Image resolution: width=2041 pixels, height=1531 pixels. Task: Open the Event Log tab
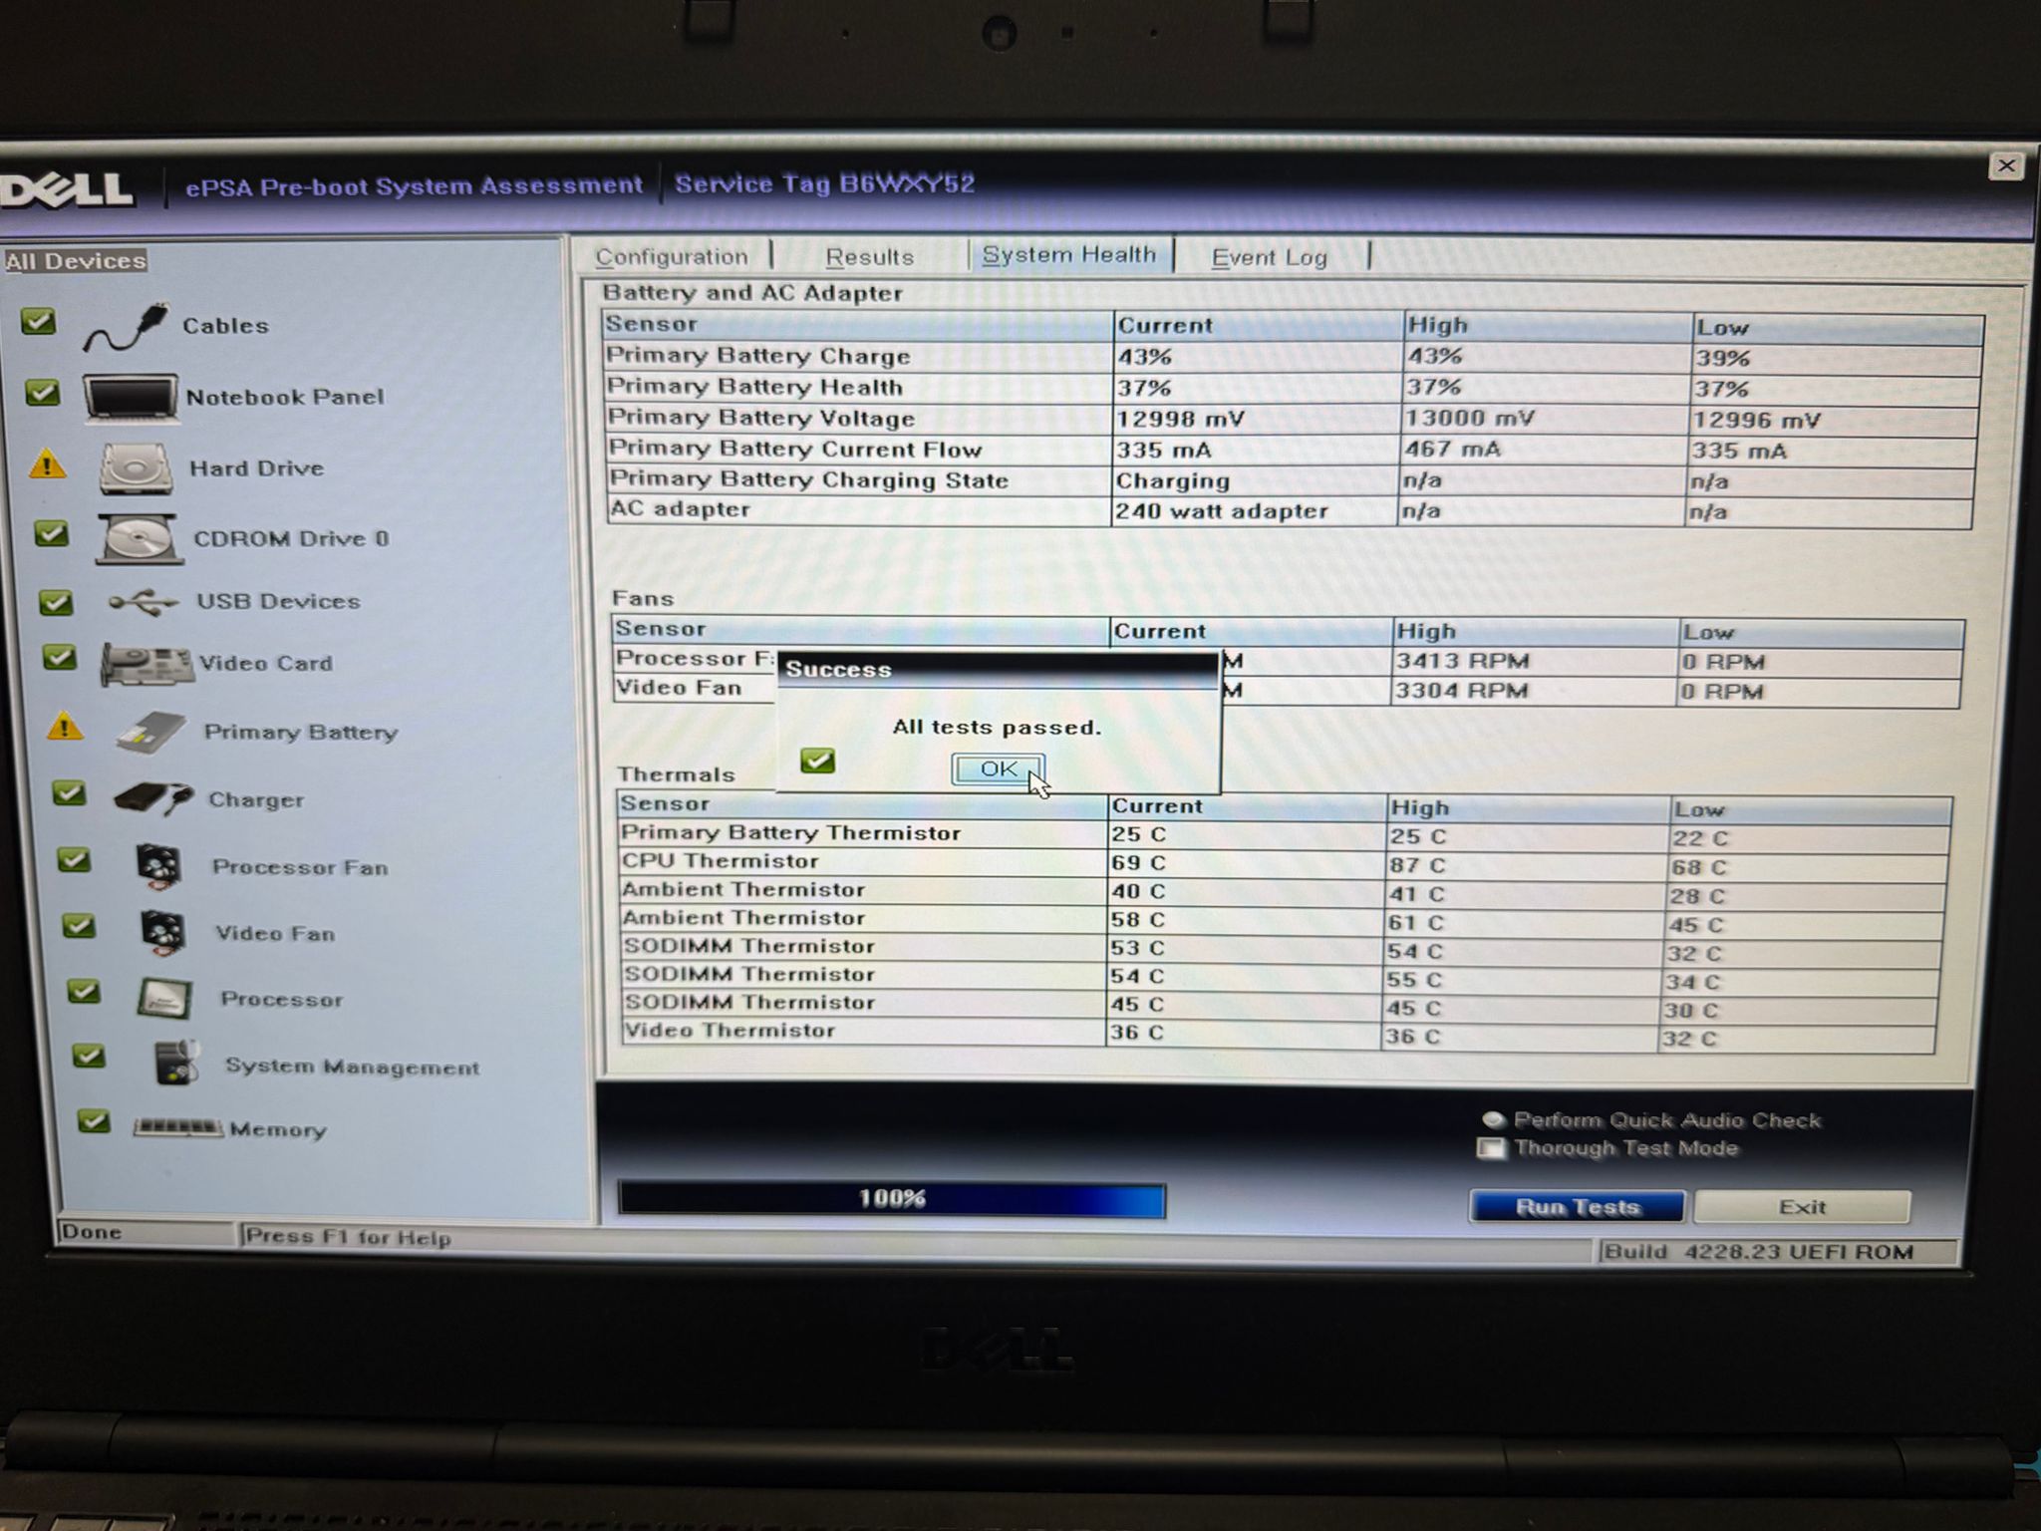click(1269, 257)
